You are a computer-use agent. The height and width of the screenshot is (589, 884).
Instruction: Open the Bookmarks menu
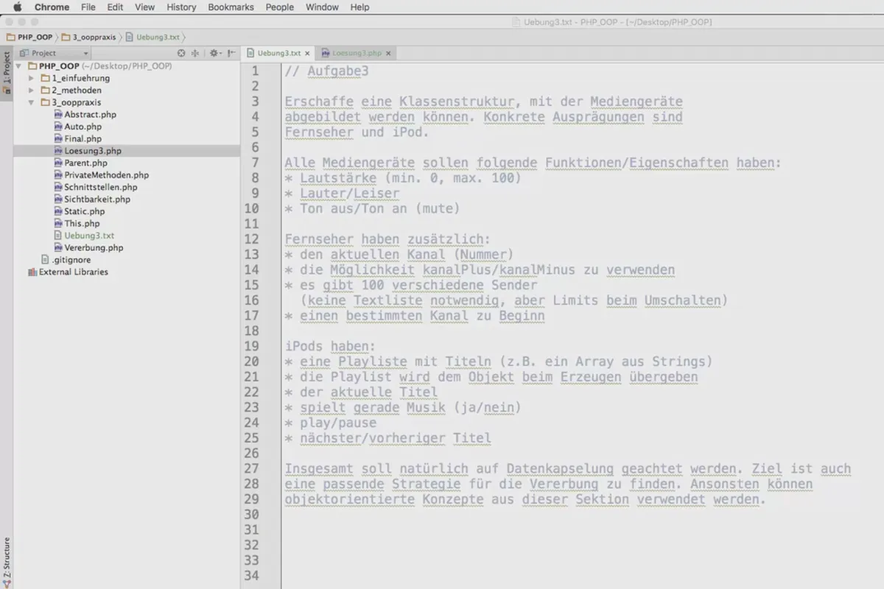(x=231, y=7)
